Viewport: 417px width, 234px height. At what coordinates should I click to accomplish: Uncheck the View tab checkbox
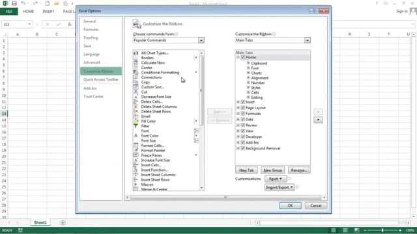coord(243,131)
